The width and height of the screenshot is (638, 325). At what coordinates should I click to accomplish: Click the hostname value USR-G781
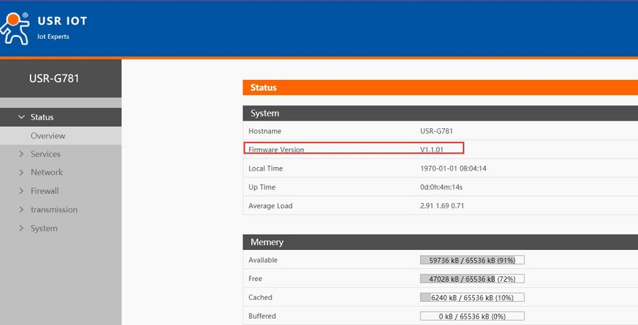tap(436, 131)
